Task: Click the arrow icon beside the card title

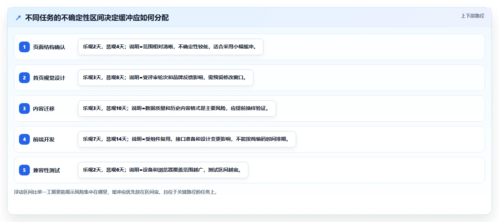Action: click(18, 18)
